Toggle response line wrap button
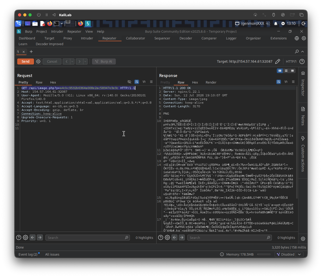Image resolution: width=322 pixels, height=277 pixels. click(279, 82)
